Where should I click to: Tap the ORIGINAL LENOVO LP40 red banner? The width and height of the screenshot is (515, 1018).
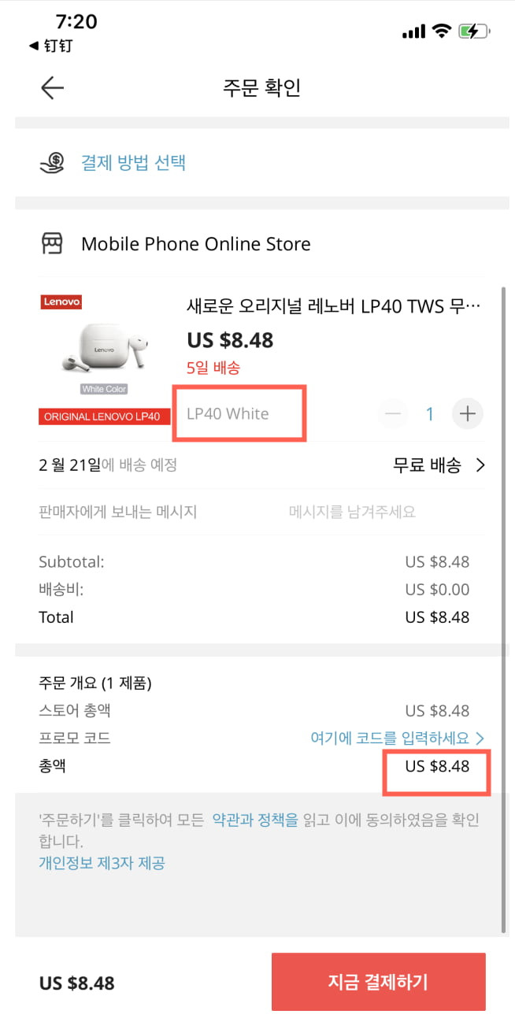pyautogui.click(x=104, y=416)
